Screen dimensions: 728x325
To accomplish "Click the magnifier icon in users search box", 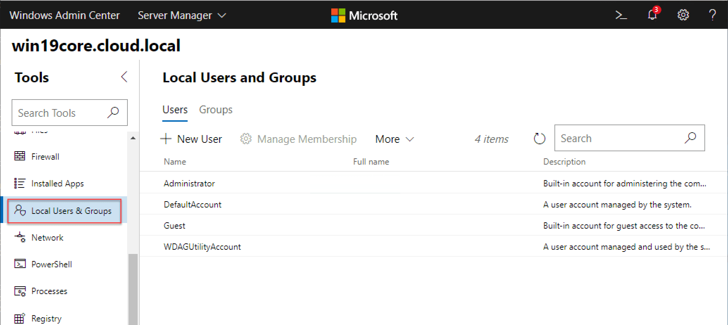I will coord(690,138).
